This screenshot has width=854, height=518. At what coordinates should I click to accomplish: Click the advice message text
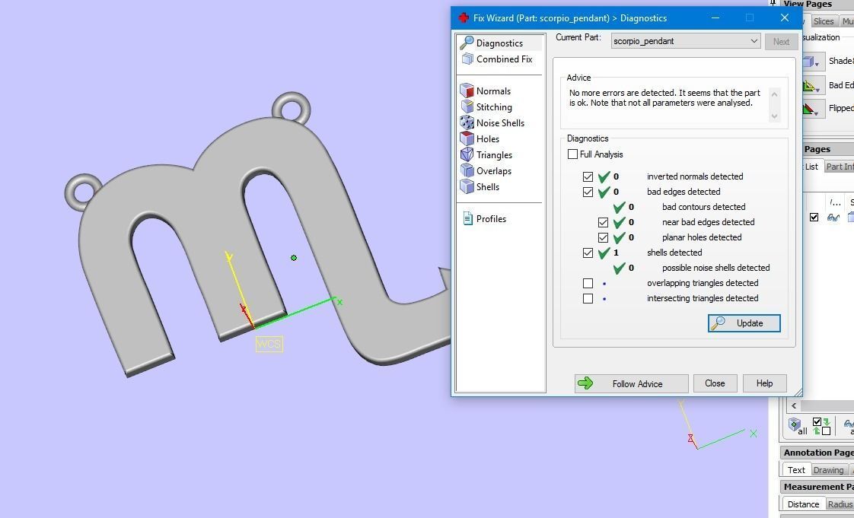(x=664, y=98)
